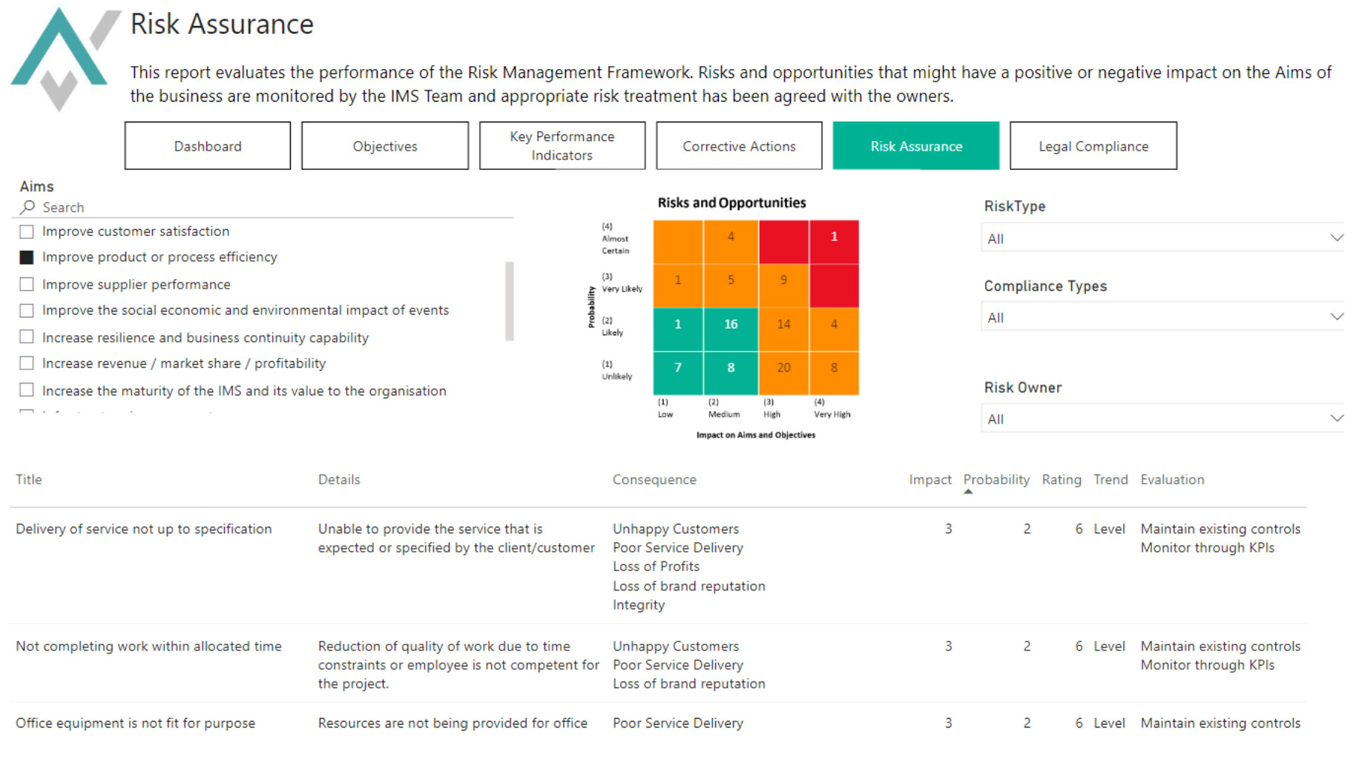The image size is (1362, 758).
Task: Sort table by the Rating column header
Action: [1061, 480]
